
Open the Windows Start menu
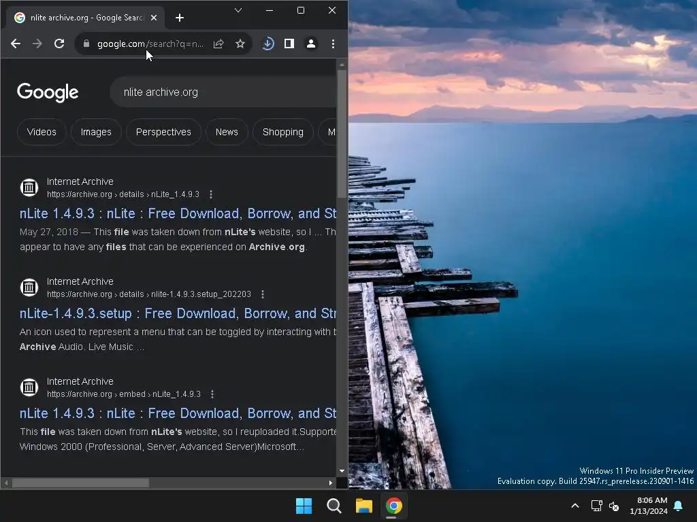point(304,506)
